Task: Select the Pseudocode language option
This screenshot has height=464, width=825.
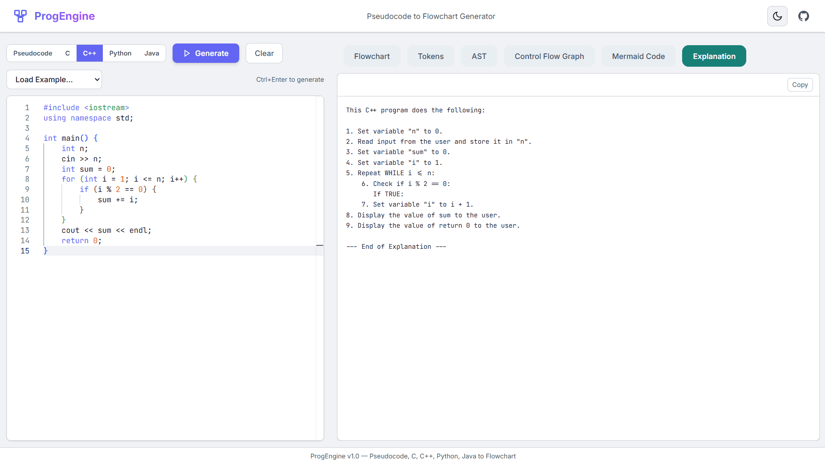Action: point(33,53)
